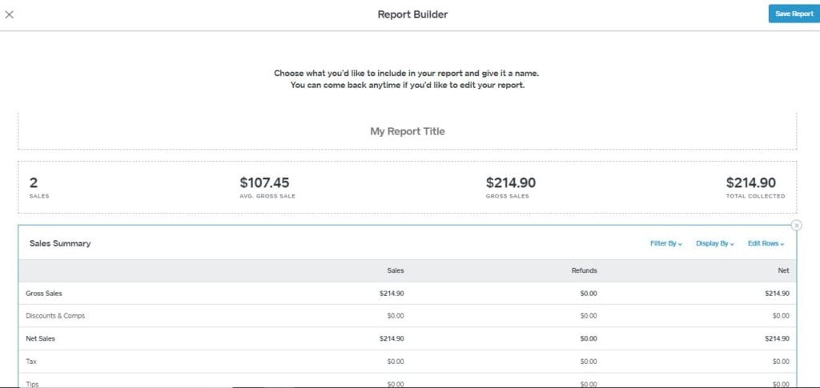Select the Discounts & Comps row
The width and height of the screenshot is (820, 388).
coord(408,316)
